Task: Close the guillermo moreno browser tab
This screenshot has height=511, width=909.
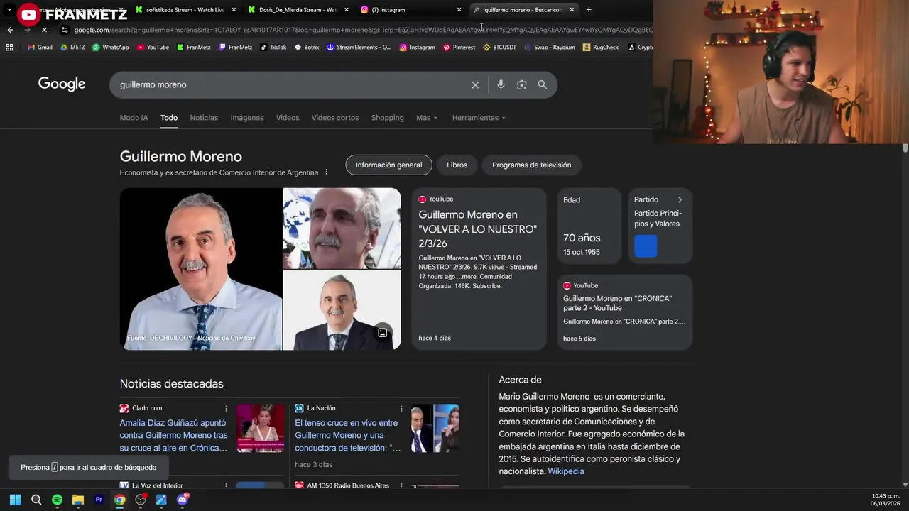Action: pyautogui.click(x=572, y=10)
